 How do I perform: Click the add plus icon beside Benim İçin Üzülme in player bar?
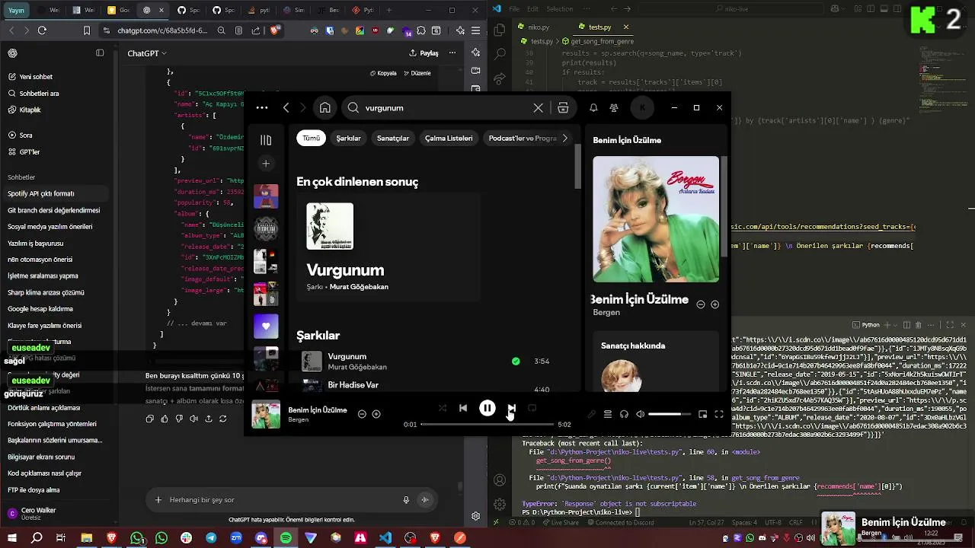(x=376, y=414)
